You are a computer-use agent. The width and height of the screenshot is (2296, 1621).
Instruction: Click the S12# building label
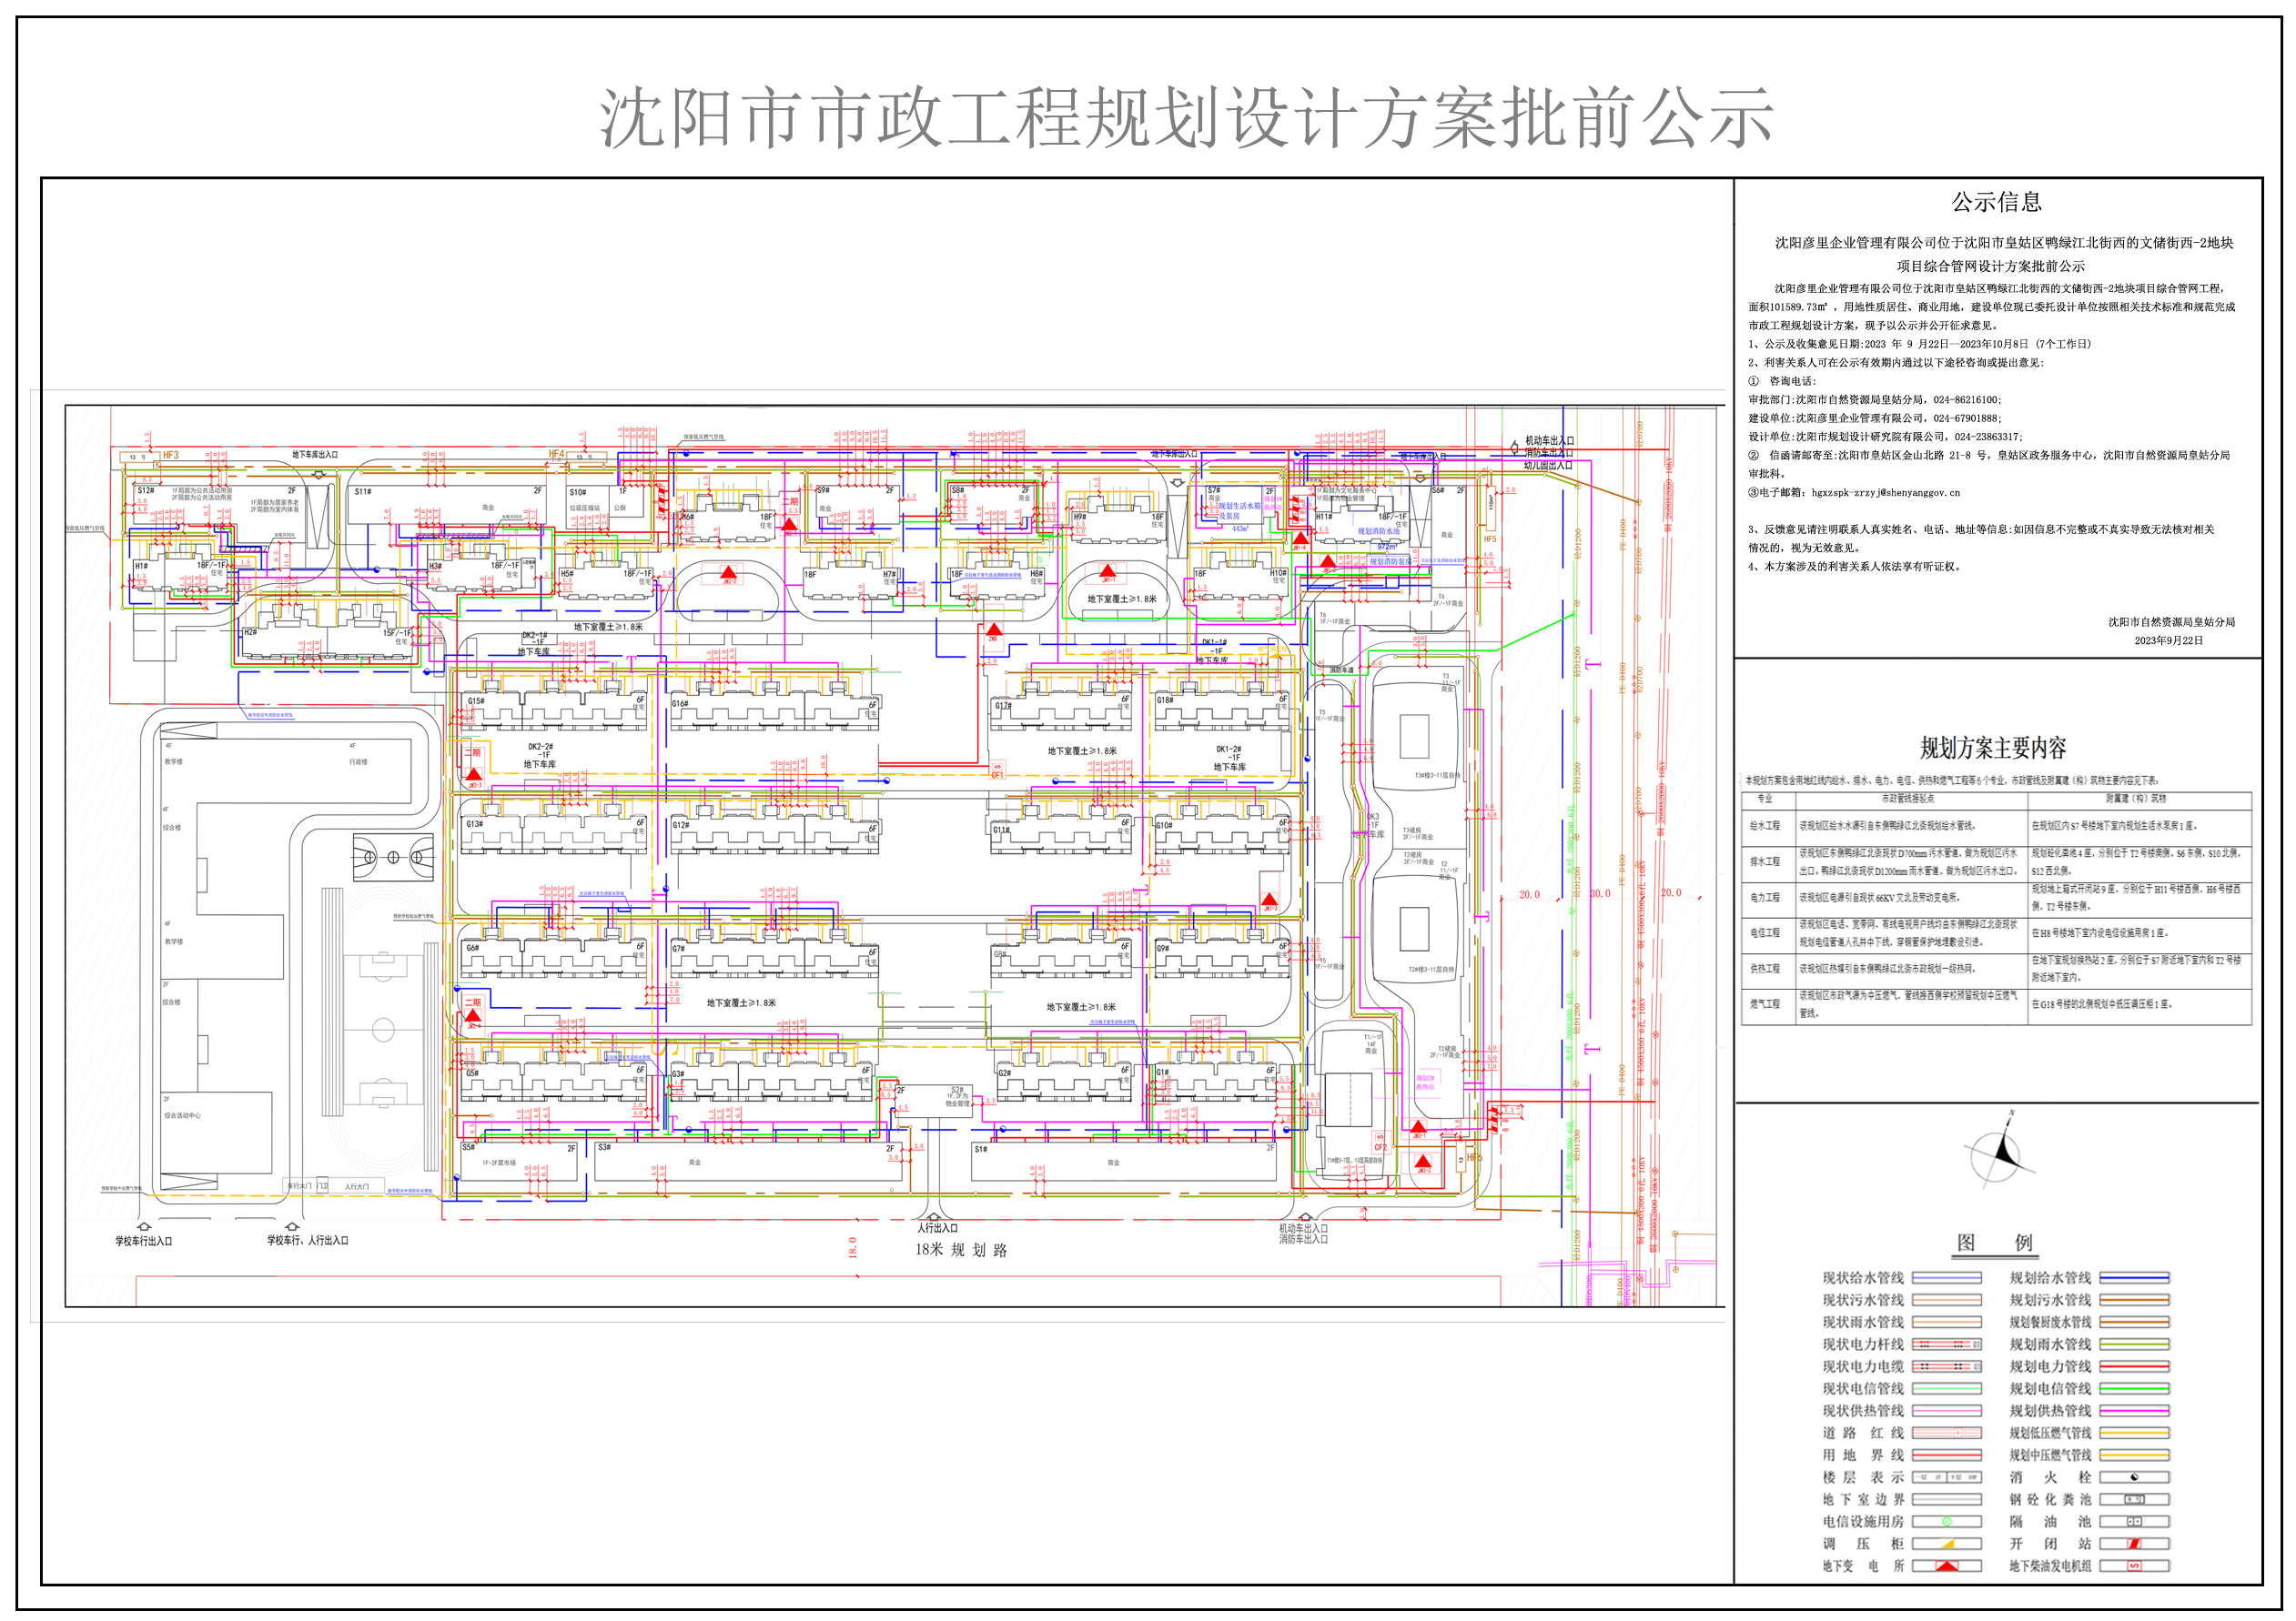pos(146,490)
